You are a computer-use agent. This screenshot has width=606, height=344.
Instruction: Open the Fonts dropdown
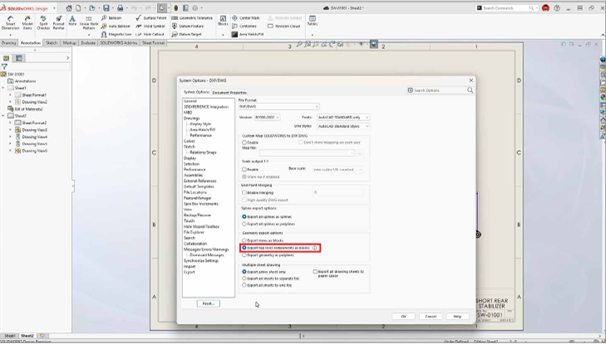[343, 117]
